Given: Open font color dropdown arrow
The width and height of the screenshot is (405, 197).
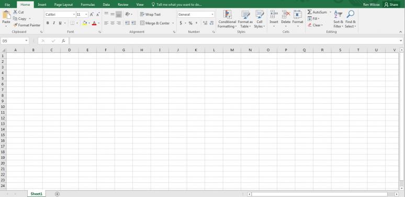Looking at the screenshot, I should [x=99, y=23].
